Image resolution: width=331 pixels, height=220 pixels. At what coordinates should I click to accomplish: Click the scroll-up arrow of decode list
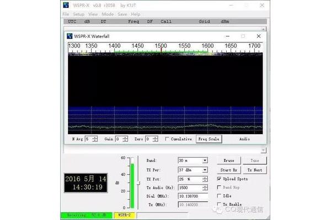(x=263, y=29)
